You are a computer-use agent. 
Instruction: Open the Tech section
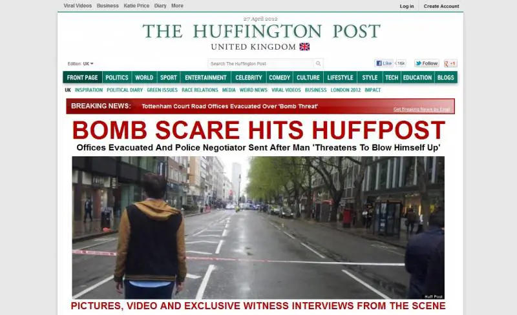point(392,77)
